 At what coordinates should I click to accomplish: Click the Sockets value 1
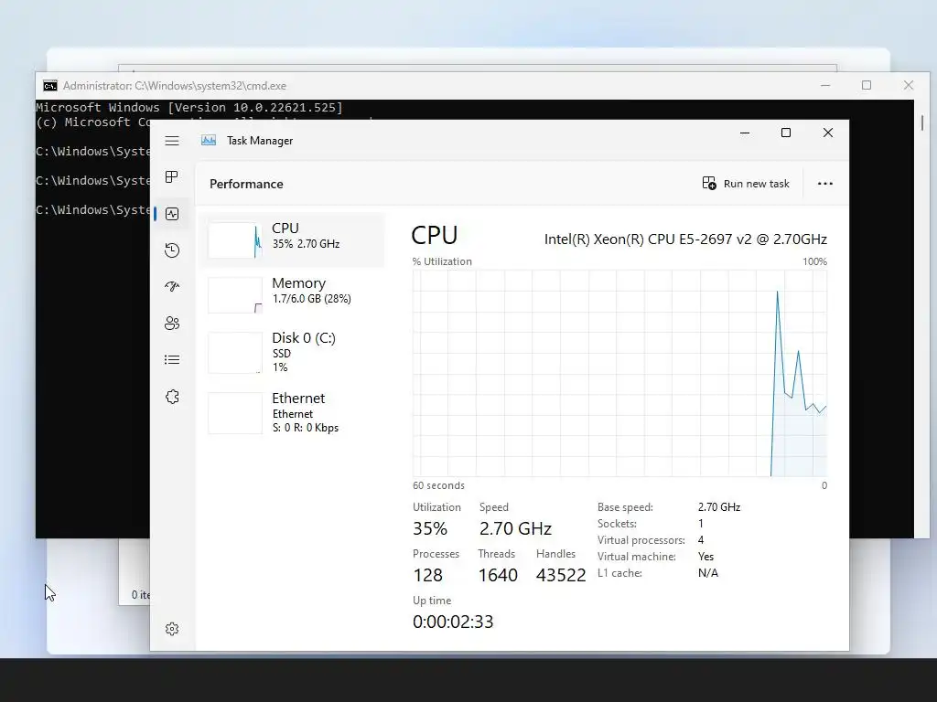point(700,524)
